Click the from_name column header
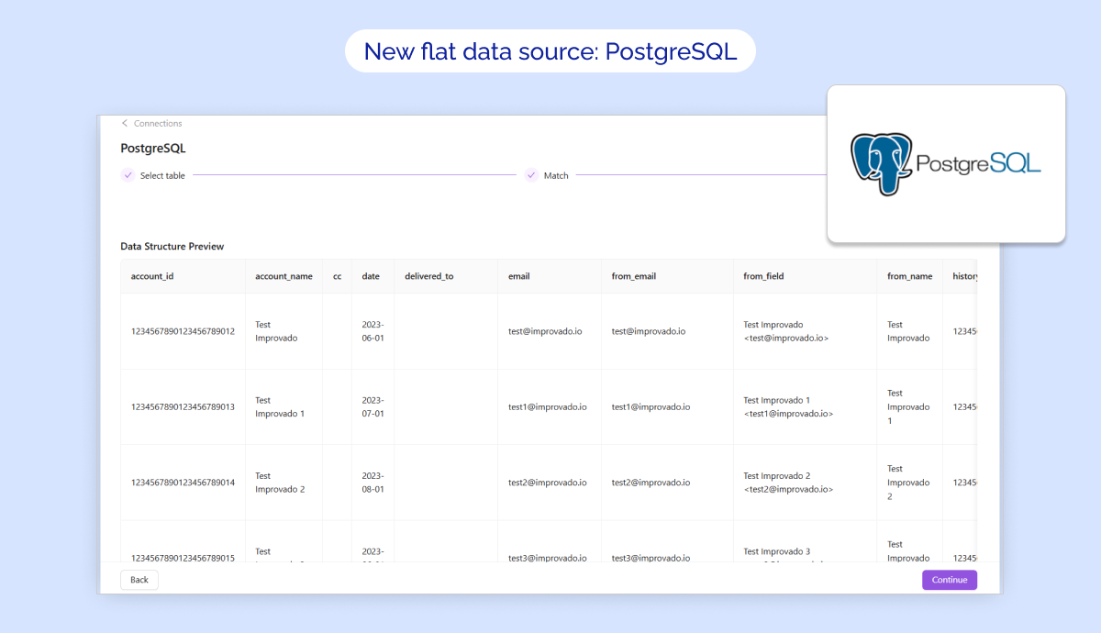The width and height of the screenshot is (1101, 633). click(x=909, y=276)
